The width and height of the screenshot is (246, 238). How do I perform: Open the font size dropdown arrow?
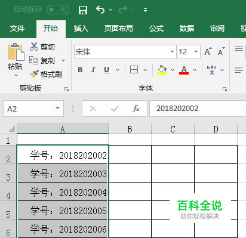click(x=196, y=52)
